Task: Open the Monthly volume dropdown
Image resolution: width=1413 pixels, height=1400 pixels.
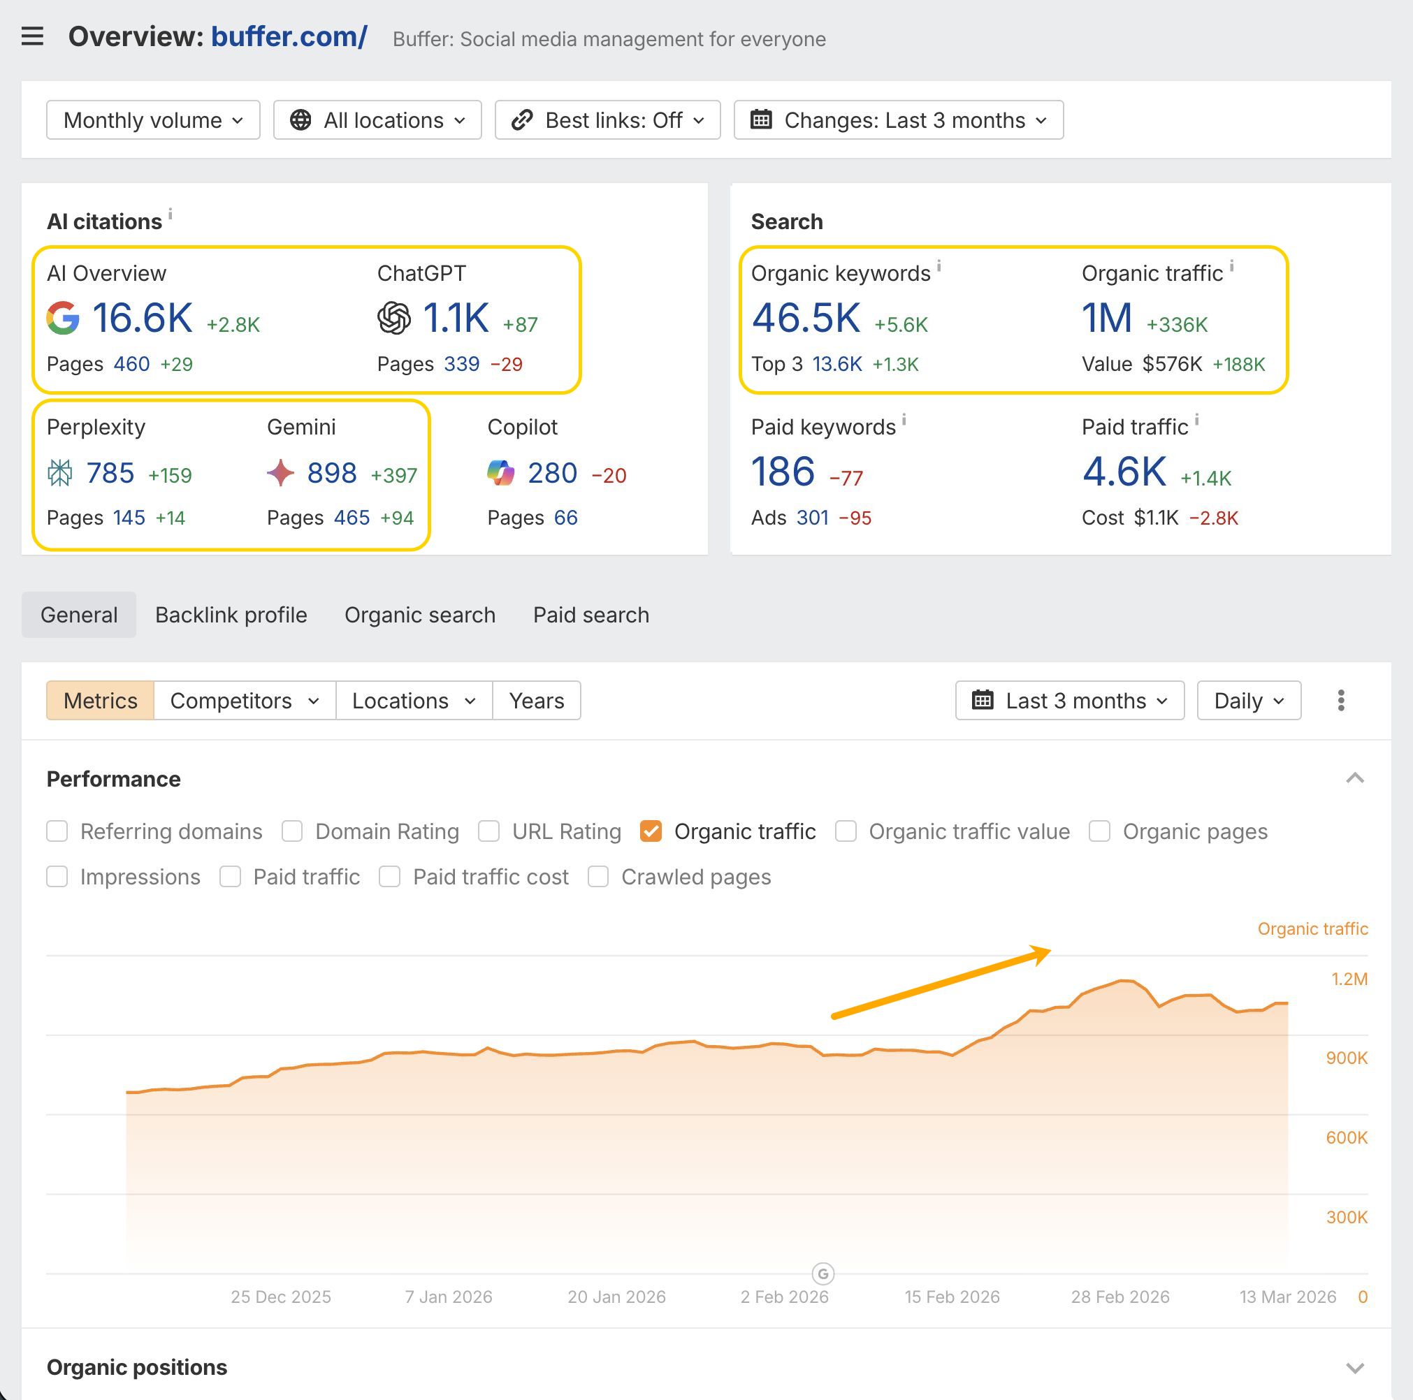Action: [152, 120]
